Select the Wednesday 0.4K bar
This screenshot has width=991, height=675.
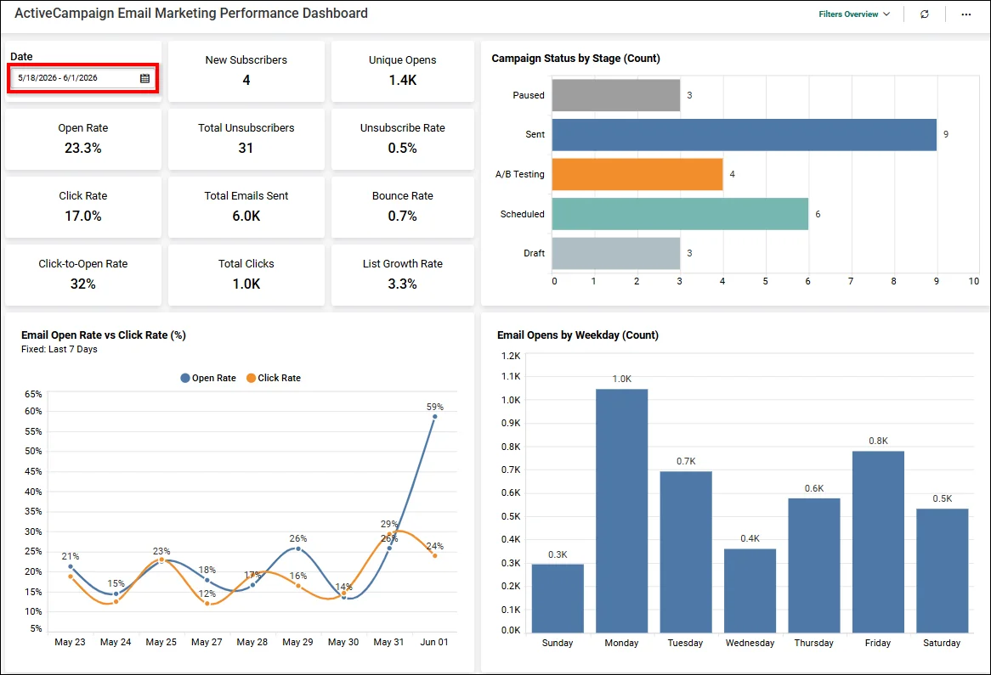click(x=750, y=590)
